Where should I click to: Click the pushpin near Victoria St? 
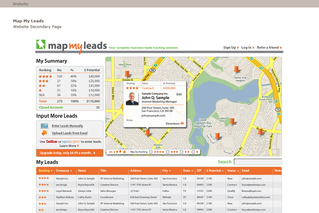[x=128, y=74]
